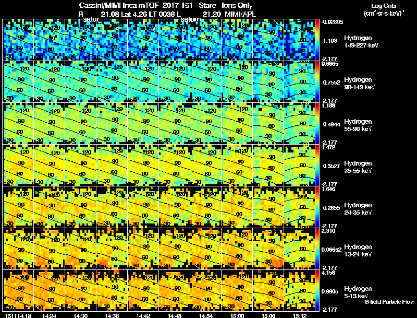Image resolution: width=417 pixels, height=318 pixels.
Task: Click the color bar beside Hydrogen 35-55 keV
Action: (317, 165)
